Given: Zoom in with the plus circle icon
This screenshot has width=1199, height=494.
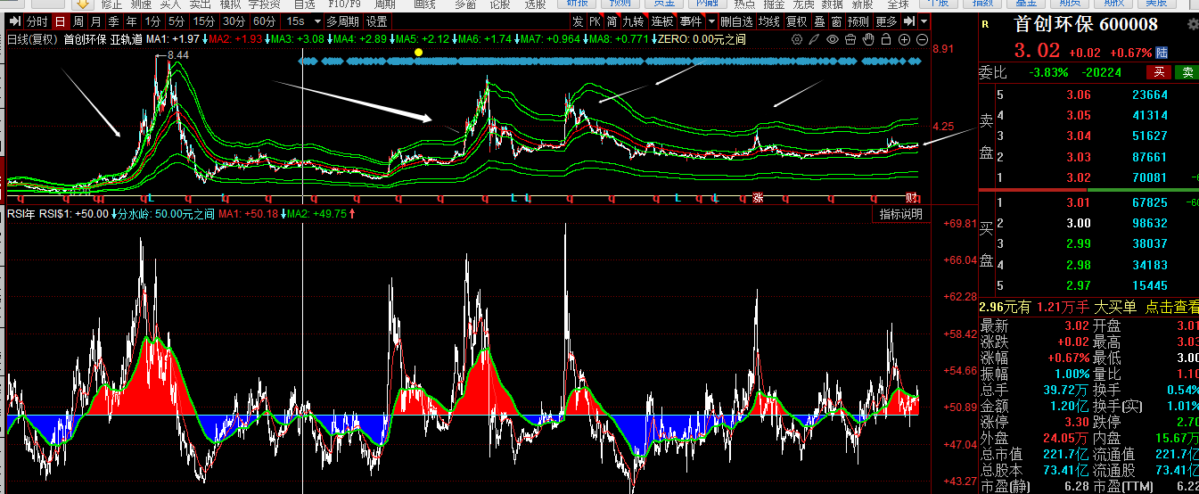Looking at the screenshot, I should pos(904,39).
